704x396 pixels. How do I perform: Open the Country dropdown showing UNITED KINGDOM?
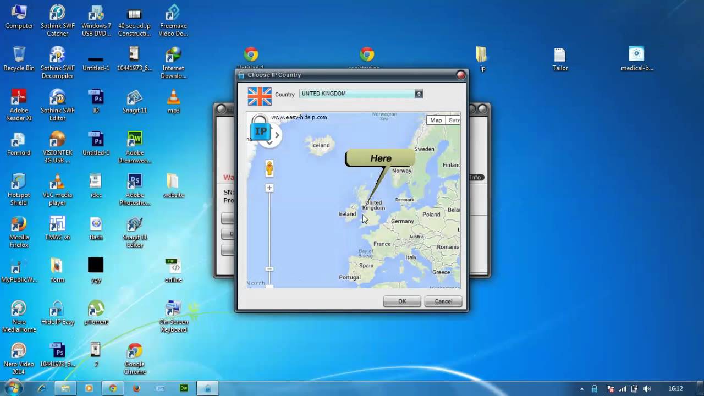coord(361,94)
